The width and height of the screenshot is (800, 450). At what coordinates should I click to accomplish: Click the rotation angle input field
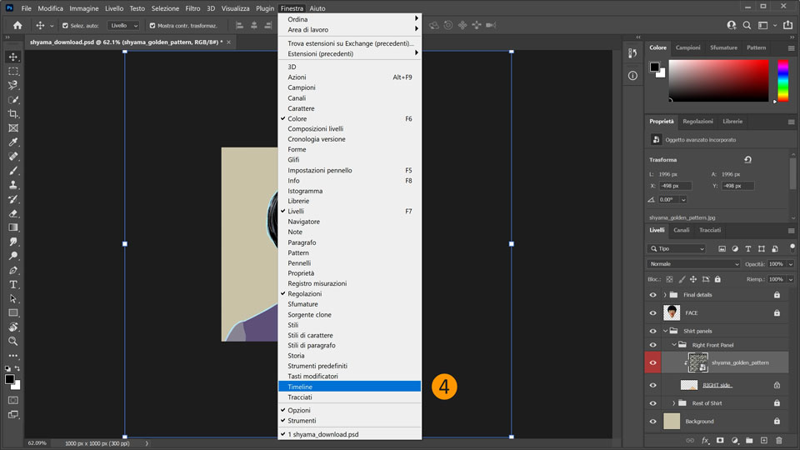(669, 199)
